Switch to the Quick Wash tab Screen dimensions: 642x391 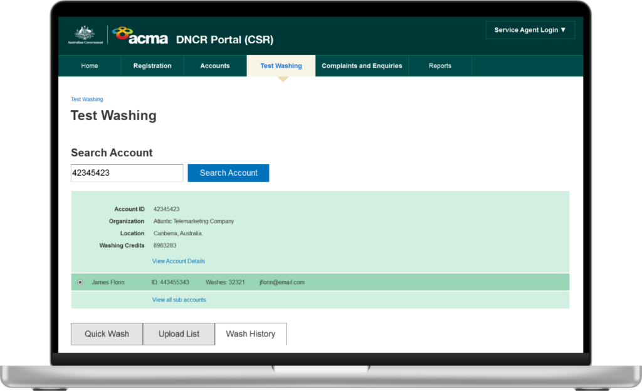coord(107,334)
